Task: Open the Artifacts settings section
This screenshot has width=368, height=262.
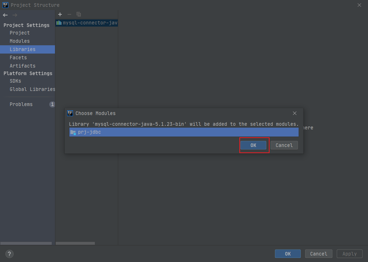Action: point(23,66)
